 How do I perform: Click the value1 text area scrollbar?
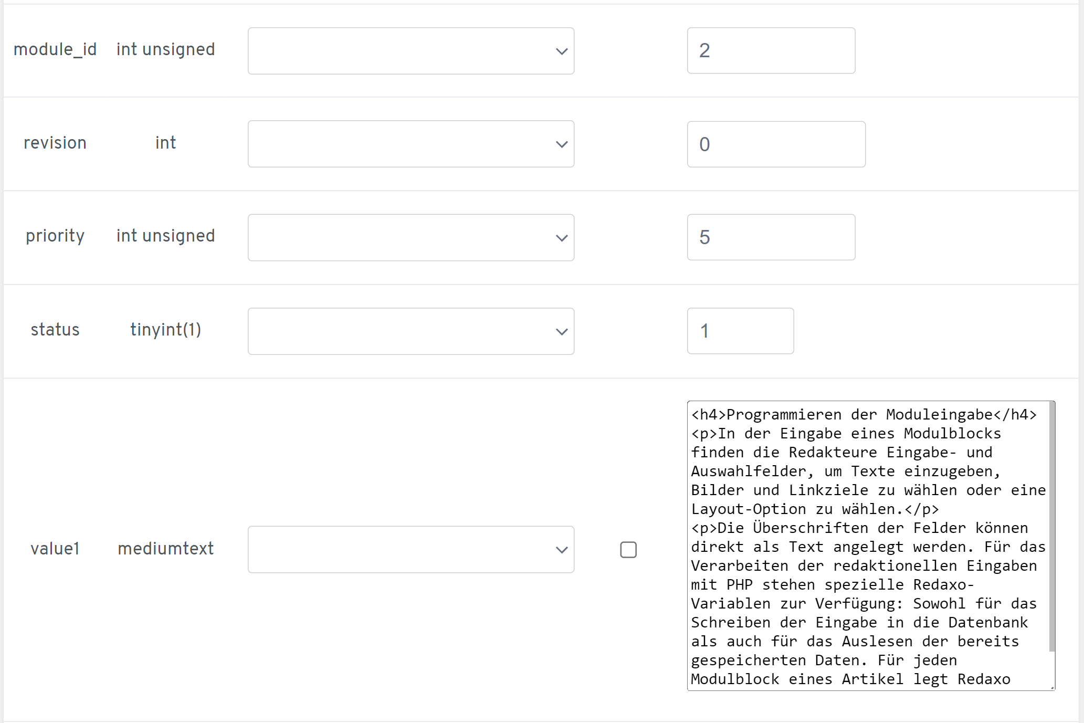coord(1051,525)
